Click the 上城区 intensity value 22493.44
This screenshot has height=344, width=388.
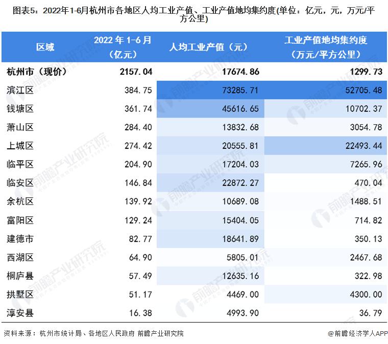(360, 146)
